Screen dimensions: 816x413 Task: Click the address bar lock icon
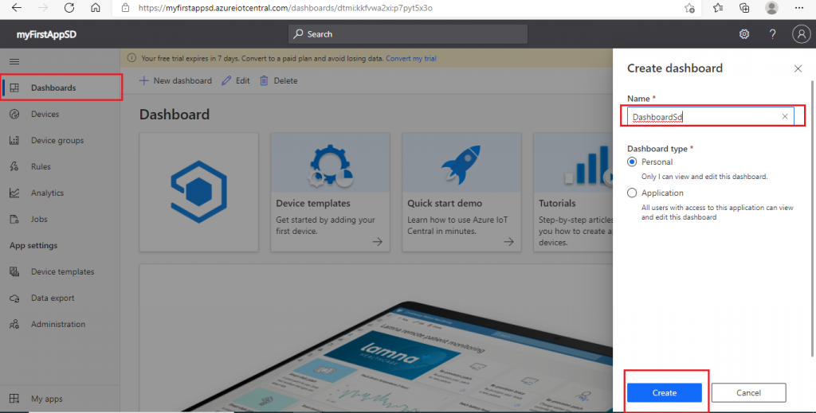point(125,8)
